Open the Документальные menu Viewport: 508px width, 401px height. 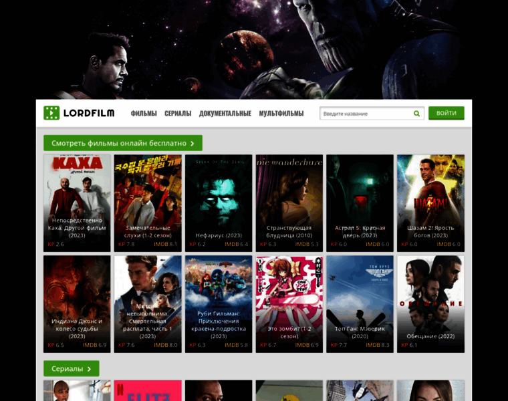(x=225, y=114)
